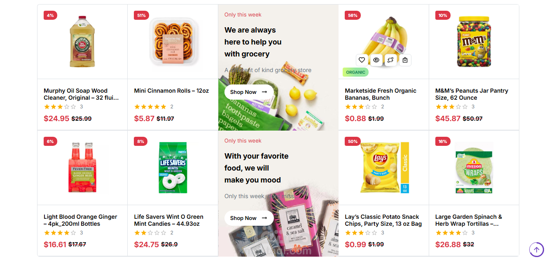The height and width of the screenshot is (262, 556).
Task: Select Marketside Fresh Organic Bananas title
Action: tap(381, 94)
